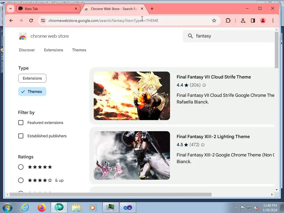Click the search magnifier icon
This screenshot has width=284, height=213.
pyautogui.click(x=190, y=36)
